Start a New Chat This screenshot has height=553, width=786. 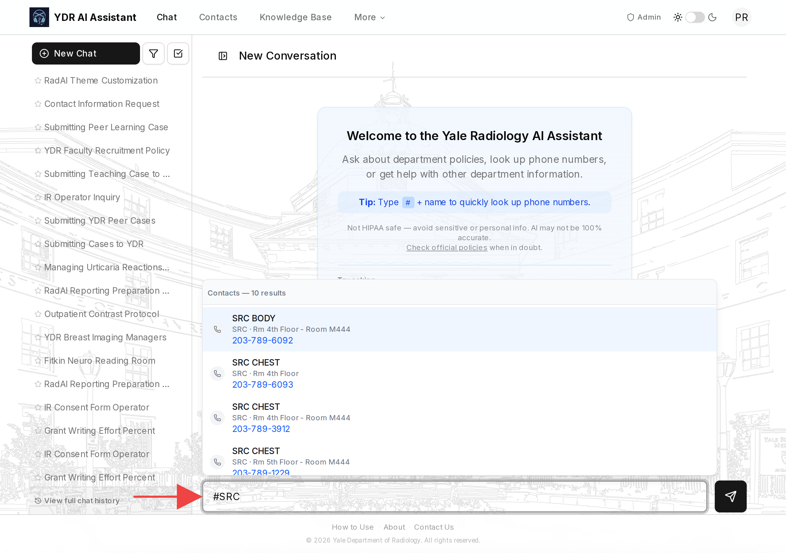coord(86,53)
